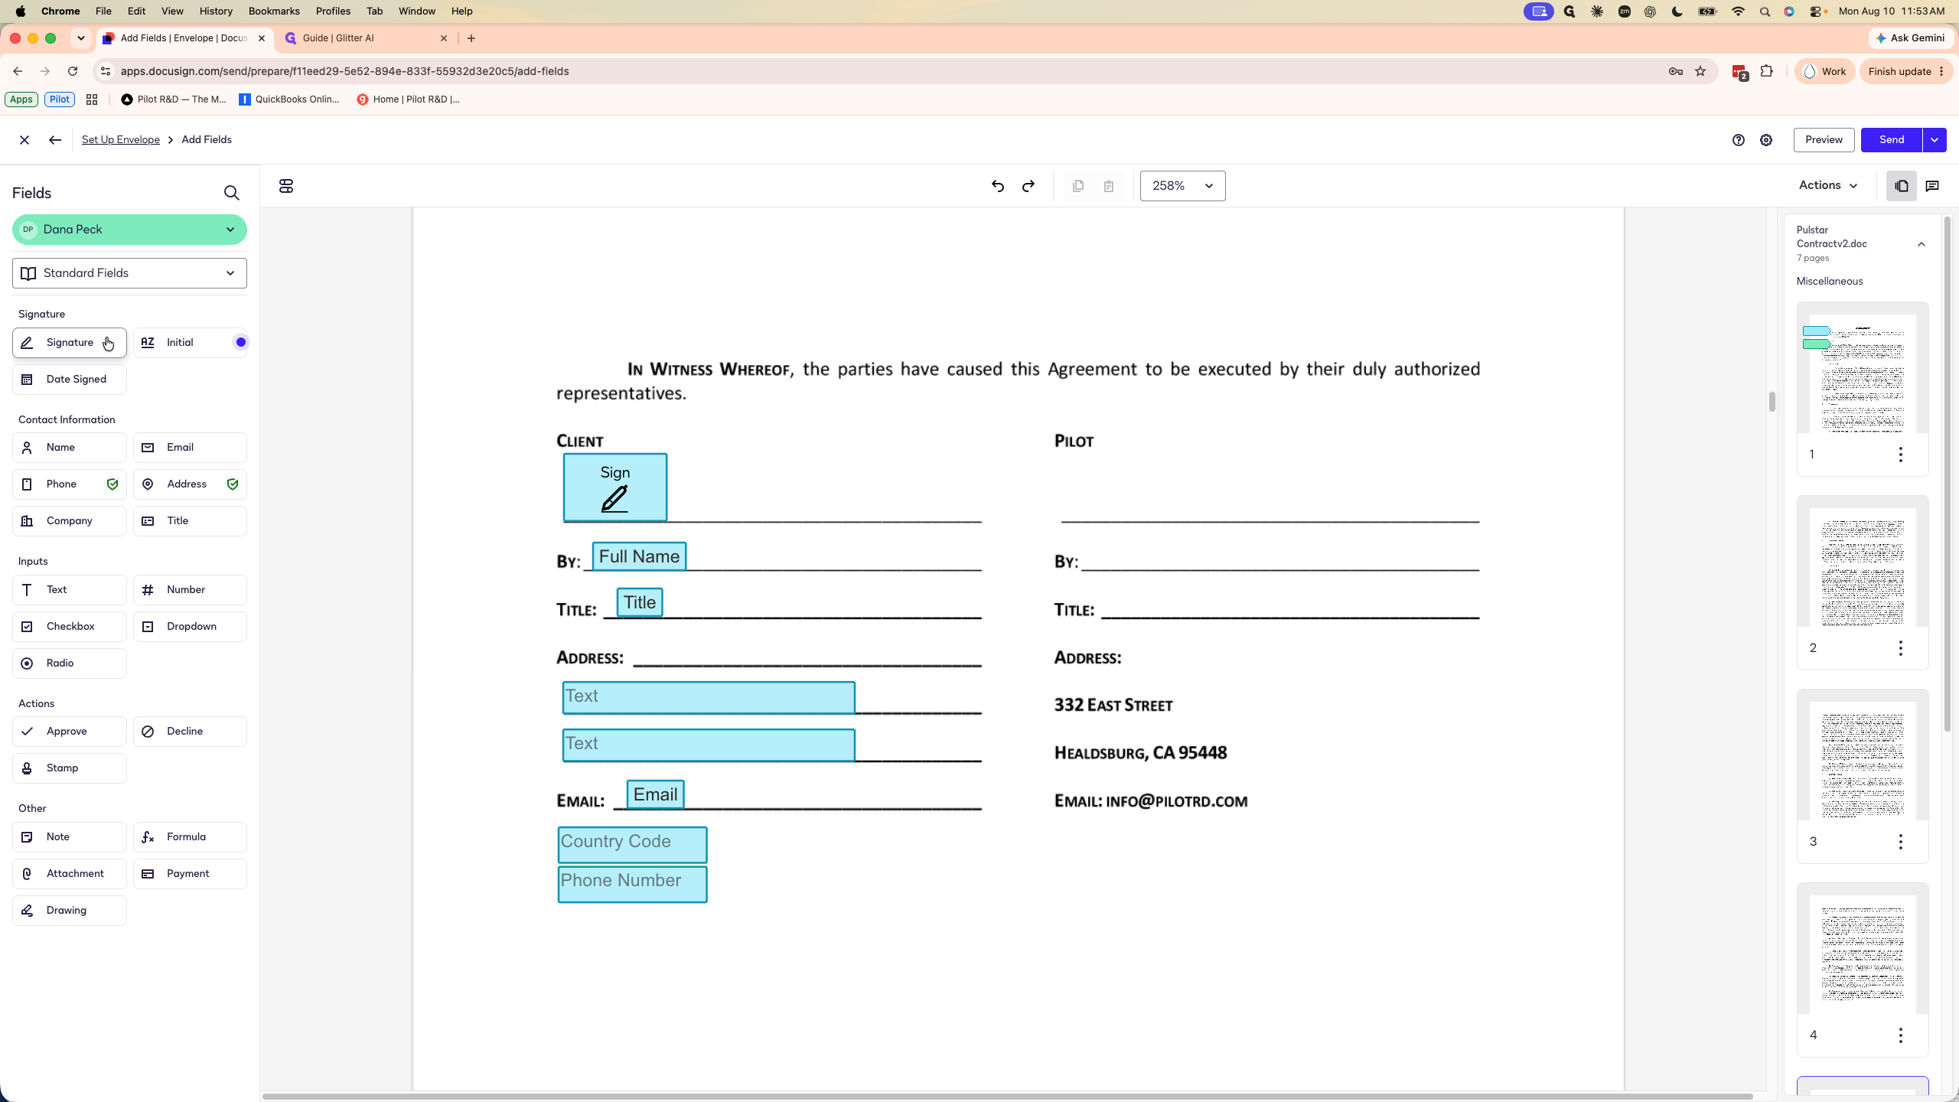This screenshot has width=1959, height=1102.
Task: Select the Initial field tool
Action: (190, 342)
